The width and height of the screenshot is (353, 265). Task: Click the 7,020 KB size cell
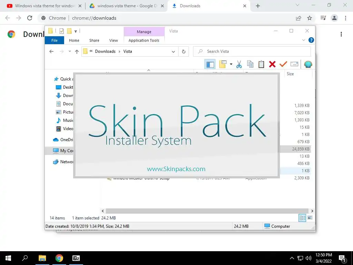coord(302,113)
